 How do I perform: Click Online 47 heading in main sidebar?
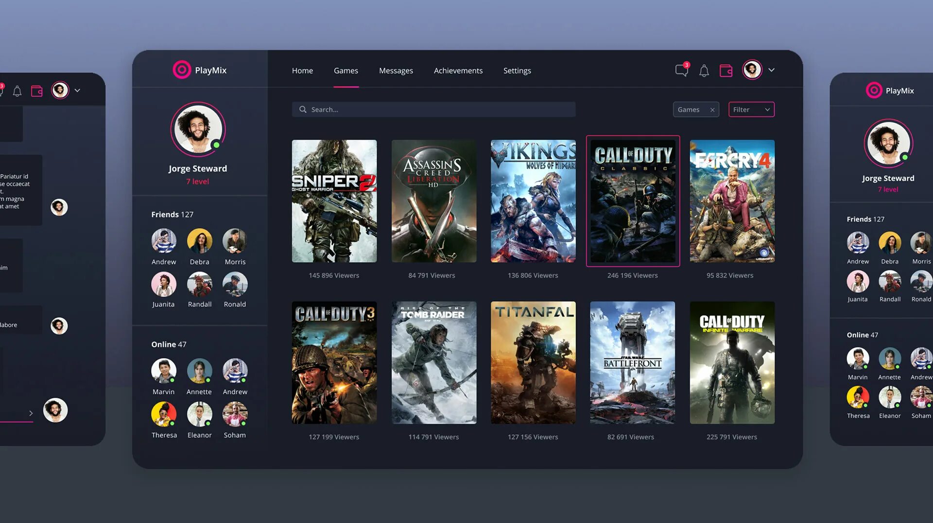coord(169,344)
